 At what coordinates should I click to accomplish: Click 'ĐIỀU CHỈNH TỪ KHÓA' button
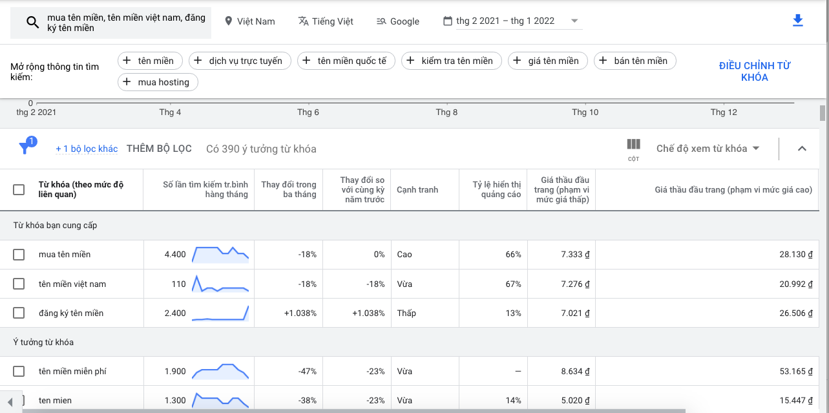tap(755, 71)
